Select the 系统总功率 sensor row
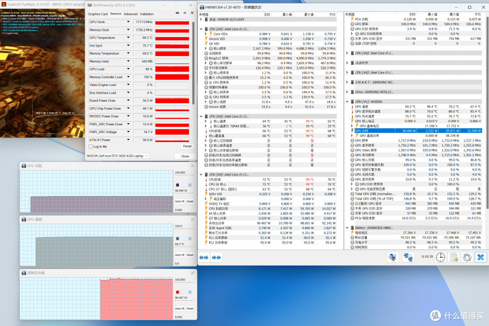The width and height of the screenshot is (489, 326). [x=271, y=223]
